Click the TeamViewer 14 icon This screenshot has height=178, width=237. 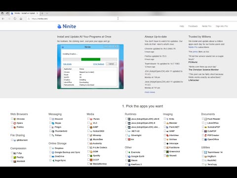click(x=205, y=152)
